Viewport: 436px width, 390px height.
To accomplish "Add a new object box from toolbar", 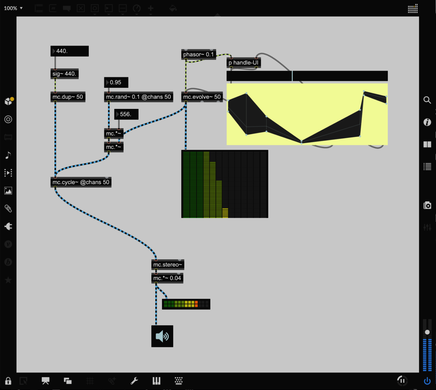I will pos(39,8).
